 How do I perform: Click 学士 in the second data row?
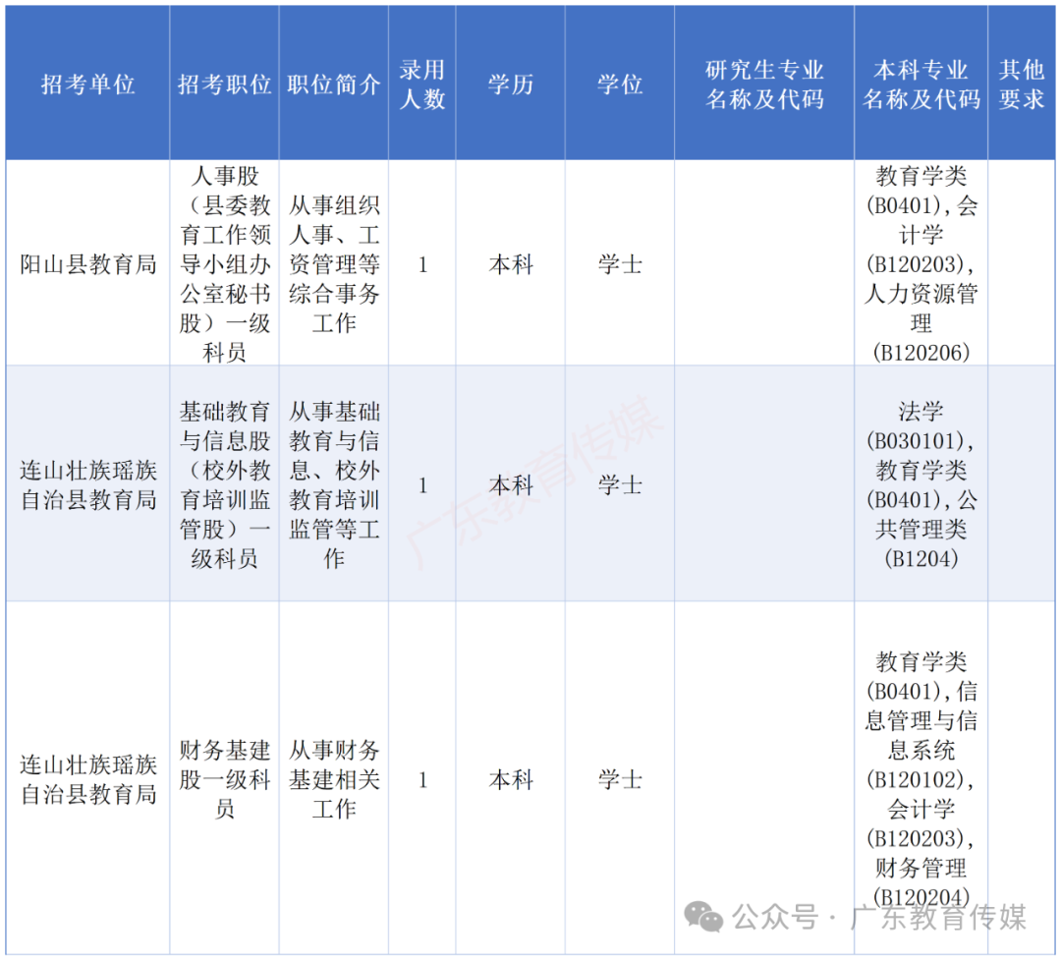(618, 484)
